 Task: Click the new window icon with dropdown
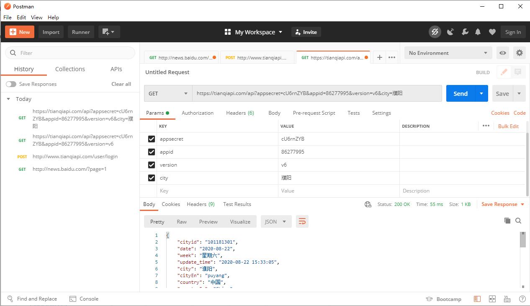(109, 32)
